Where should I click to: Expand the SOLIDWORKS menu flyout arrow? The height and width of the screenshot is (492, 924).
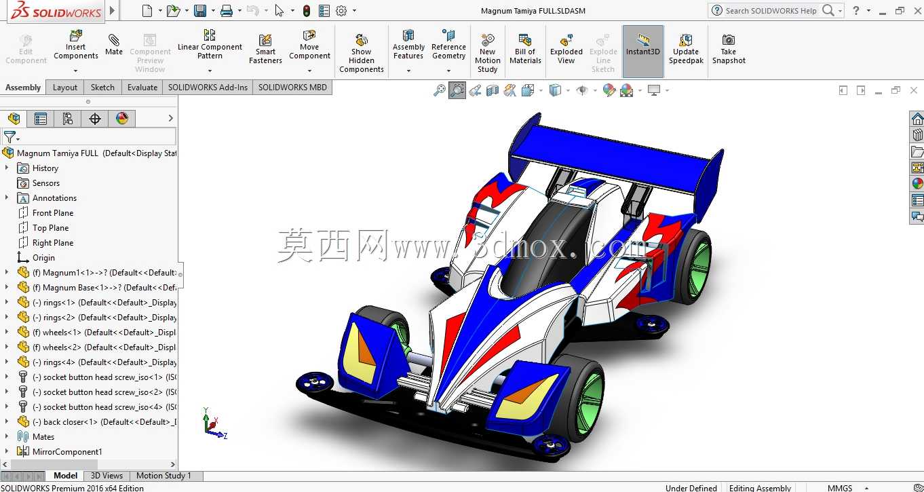112,11
